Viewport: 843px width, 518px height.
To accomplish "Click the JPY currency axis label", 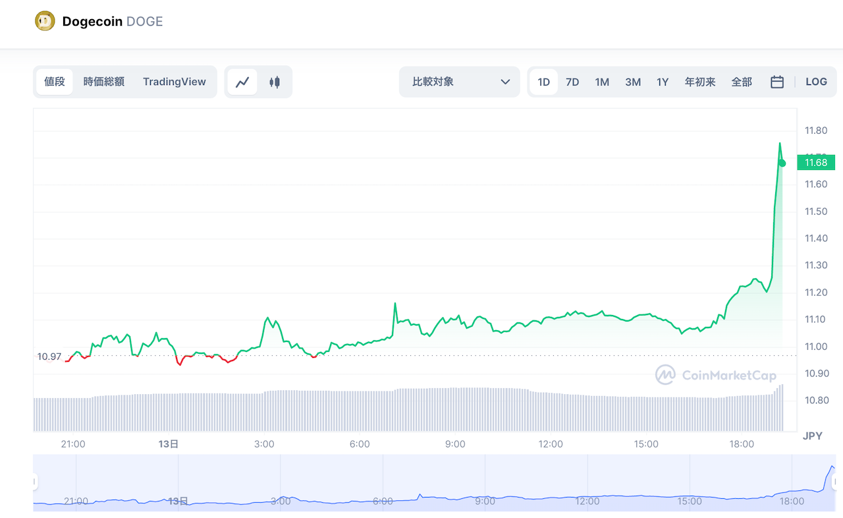I will coord(812,436).
